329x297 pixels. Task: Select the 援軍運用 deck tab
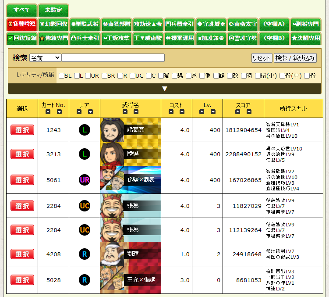click(x=180, y=38)
